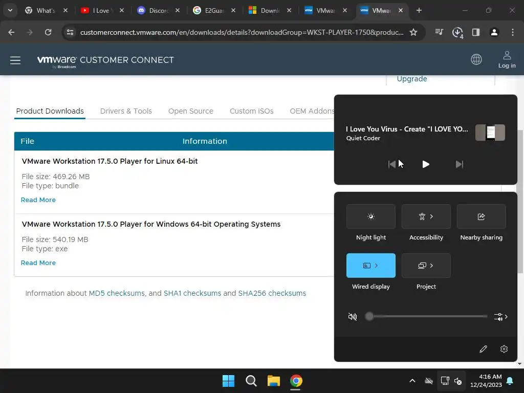Open Chrome three-dot menu
This screenshot has height=393, width=524.
(x=513, y=32)
